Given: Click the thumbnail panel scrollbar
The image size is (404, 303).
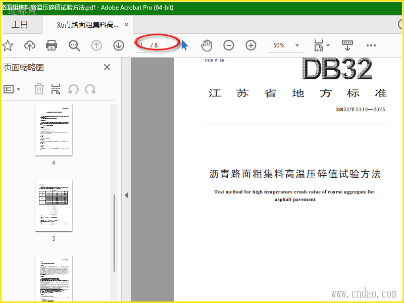Looking at the screenshot, I should (114, 233).
